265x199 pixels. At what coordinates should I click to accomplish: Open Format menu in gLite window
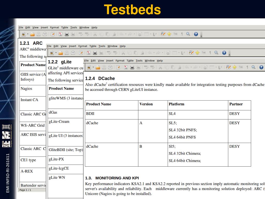(x=83, y=46)
